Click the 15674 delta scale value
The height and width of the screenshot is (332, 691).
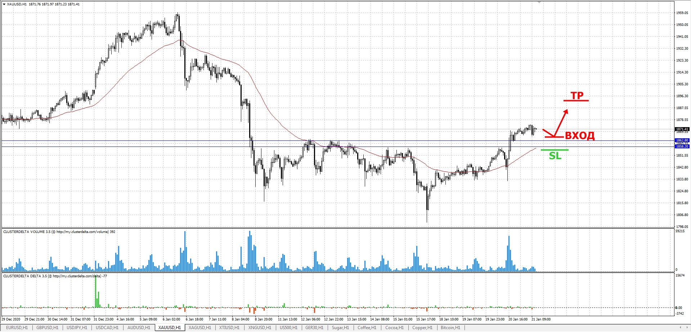coord(680,275)
